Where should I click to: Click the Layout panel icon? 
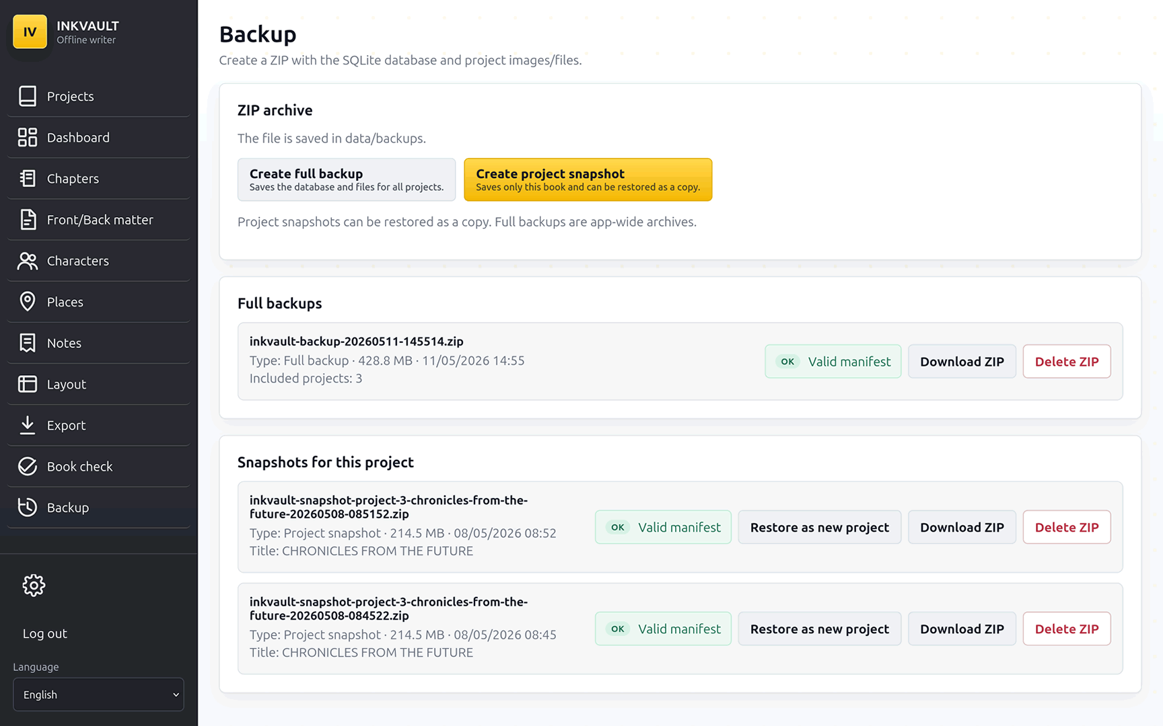tap(28, 384)
